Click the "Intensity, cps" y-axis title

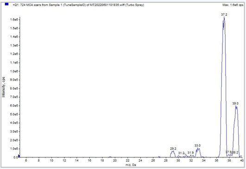[x=3, y=87]
